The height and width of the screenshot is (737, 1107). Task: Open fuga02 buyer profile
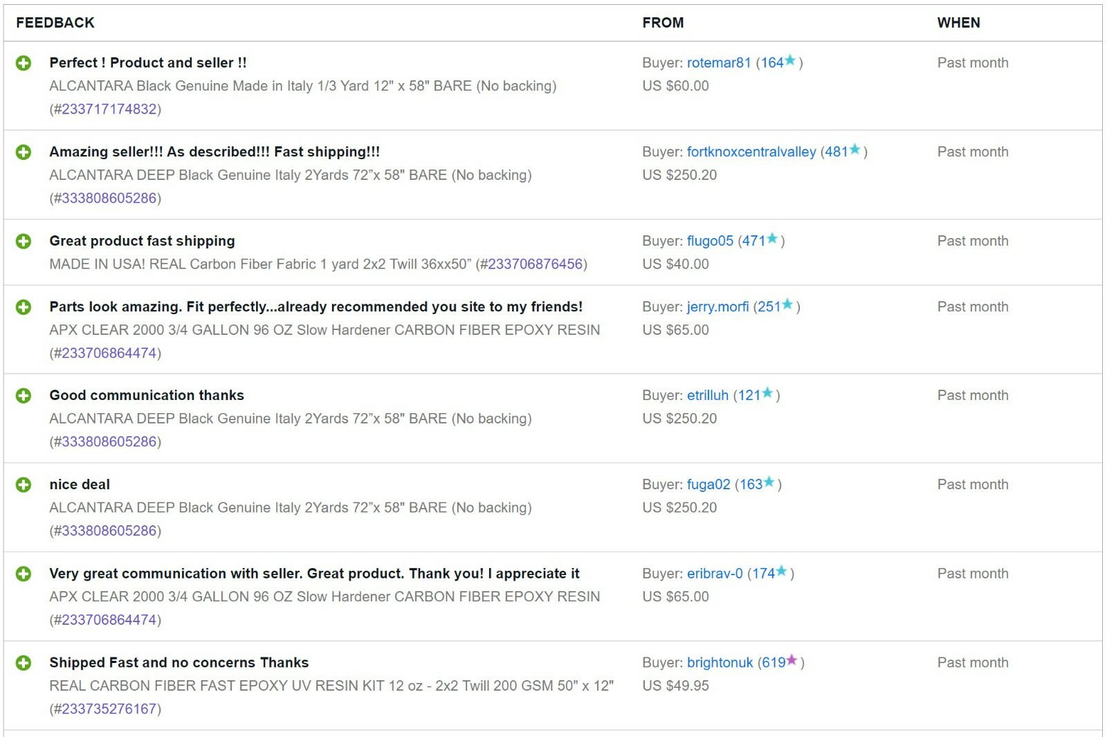(x=708, y=485)
